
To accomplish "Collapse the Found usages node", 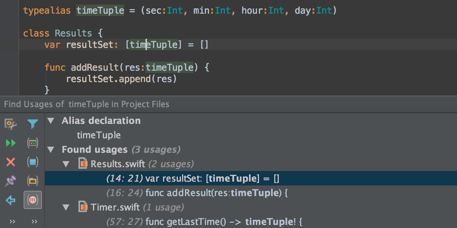I will (51, 149).
